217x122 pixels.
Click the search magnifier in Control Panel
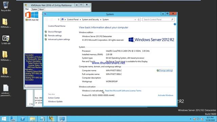(x=172, y=20)
